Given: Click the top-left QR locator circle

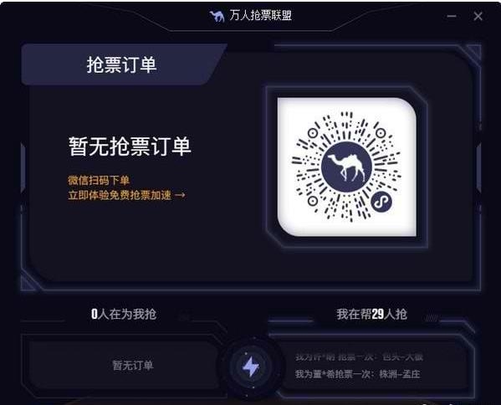Looking at the screenshot, I should (313, 133).
